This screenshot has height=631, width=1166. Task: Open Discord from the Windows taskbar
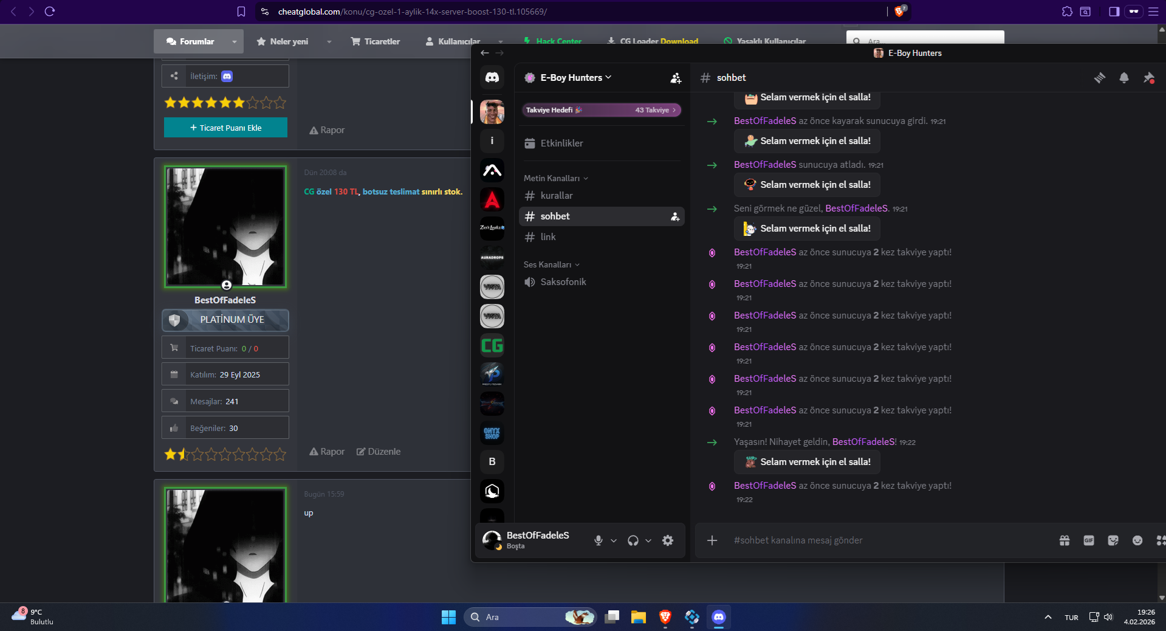click(719, 617)
